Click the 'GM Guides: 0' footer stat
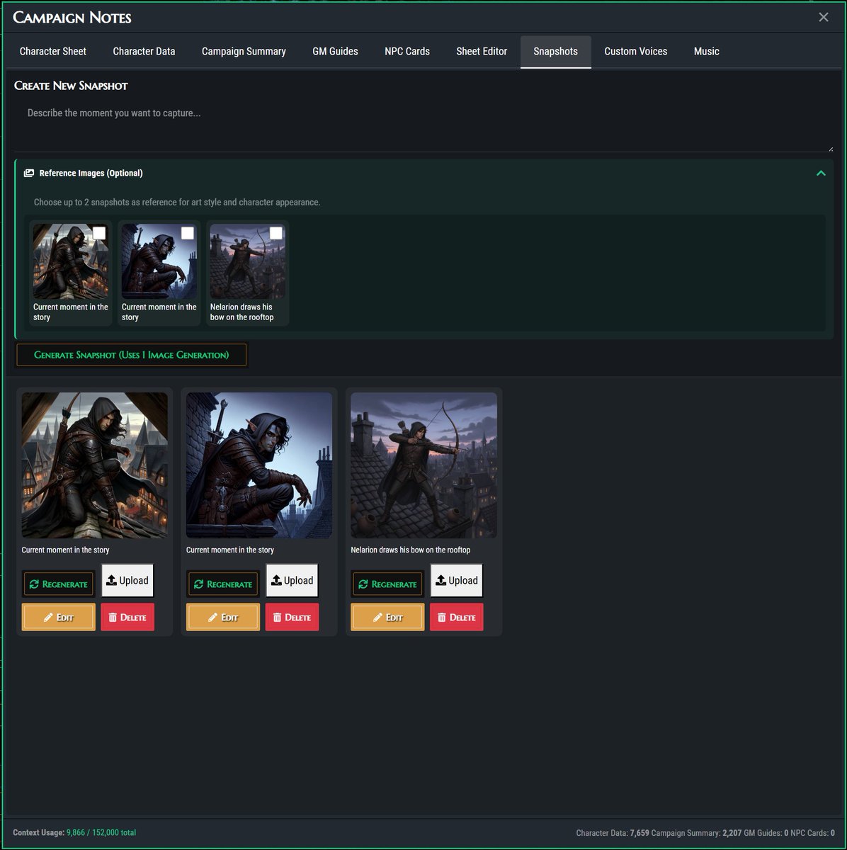Image resolution: width=847 pixels, height=850 pixels. click(x=766, y=833)
